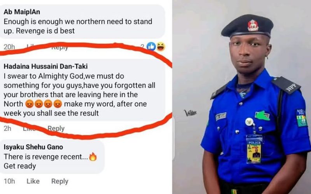Click the last angry emoji in Hadaina's comment
Viewport: 311px width, 194px height.
point(58,104)
